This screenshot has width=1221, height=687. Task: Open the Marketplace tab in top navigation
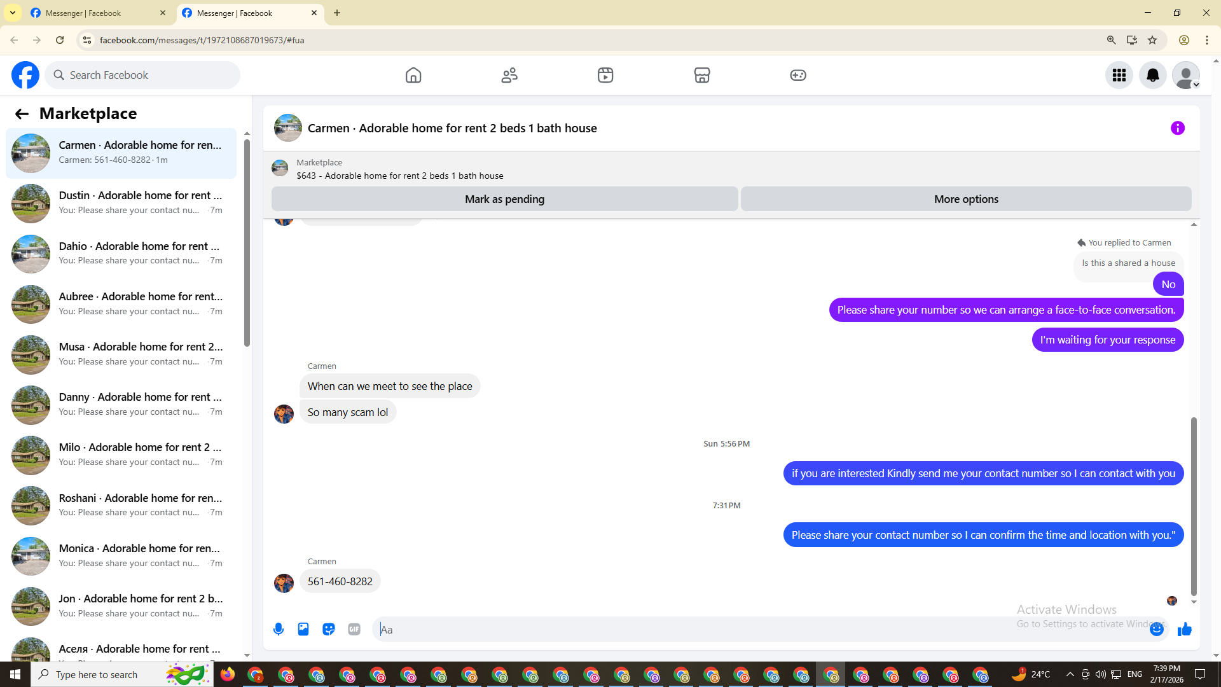(x=701, y=75)
